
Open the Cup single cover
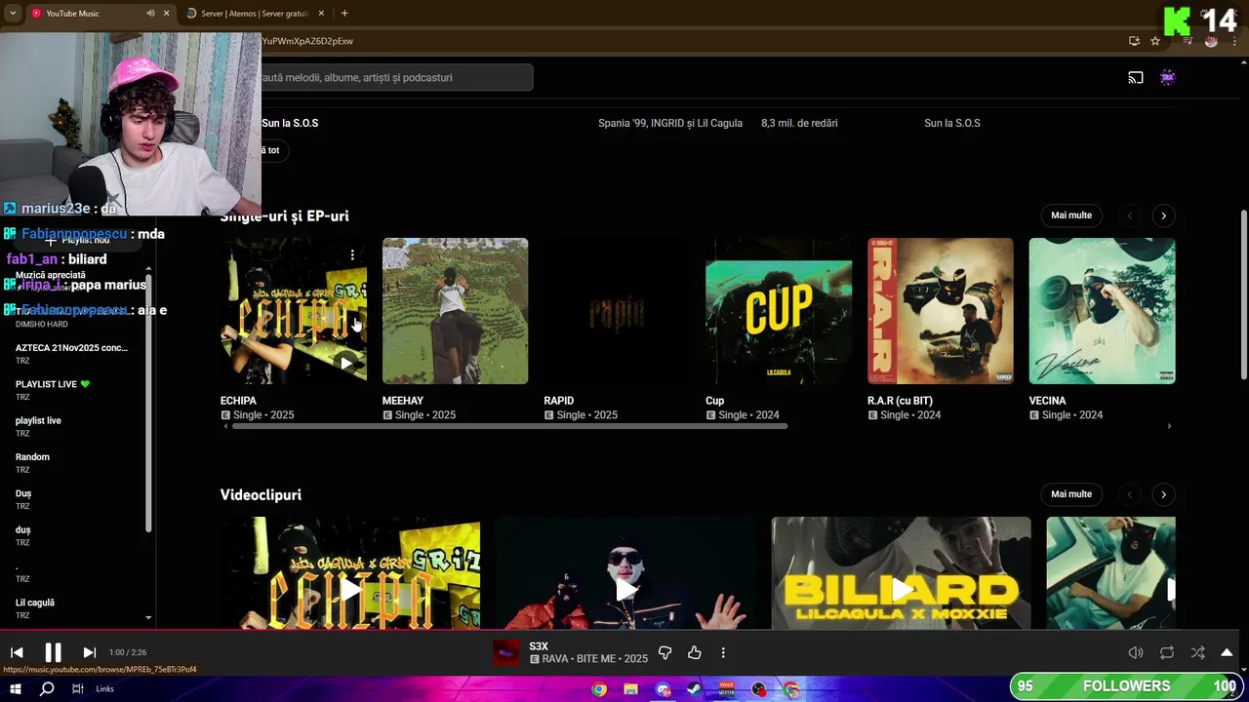coord(779,311)
